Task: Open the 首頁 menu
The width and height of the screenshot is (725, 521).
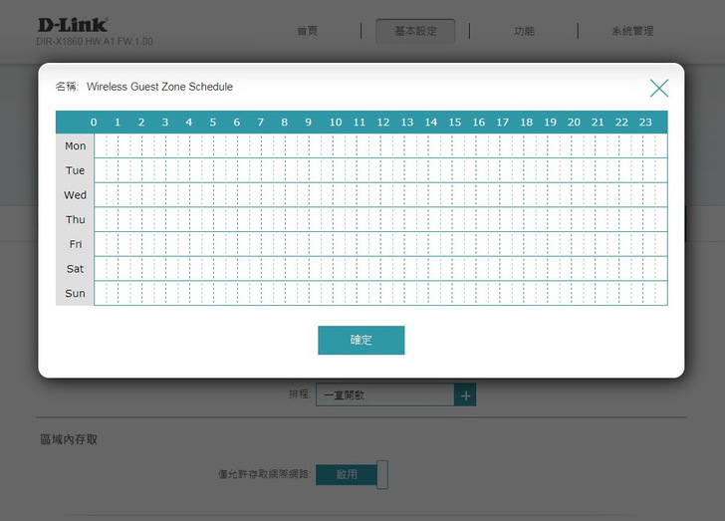Action: click(x=307, y=31)
